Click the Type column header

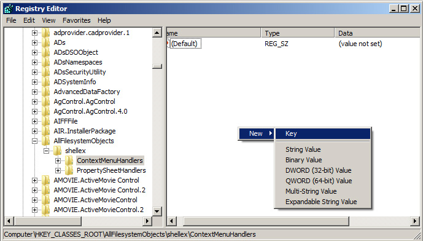pos(298,33)
